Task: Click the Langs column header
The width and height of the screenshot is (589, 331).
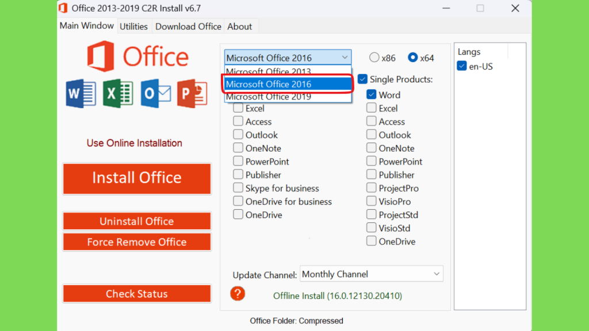Action: click(x=469, y=51)
